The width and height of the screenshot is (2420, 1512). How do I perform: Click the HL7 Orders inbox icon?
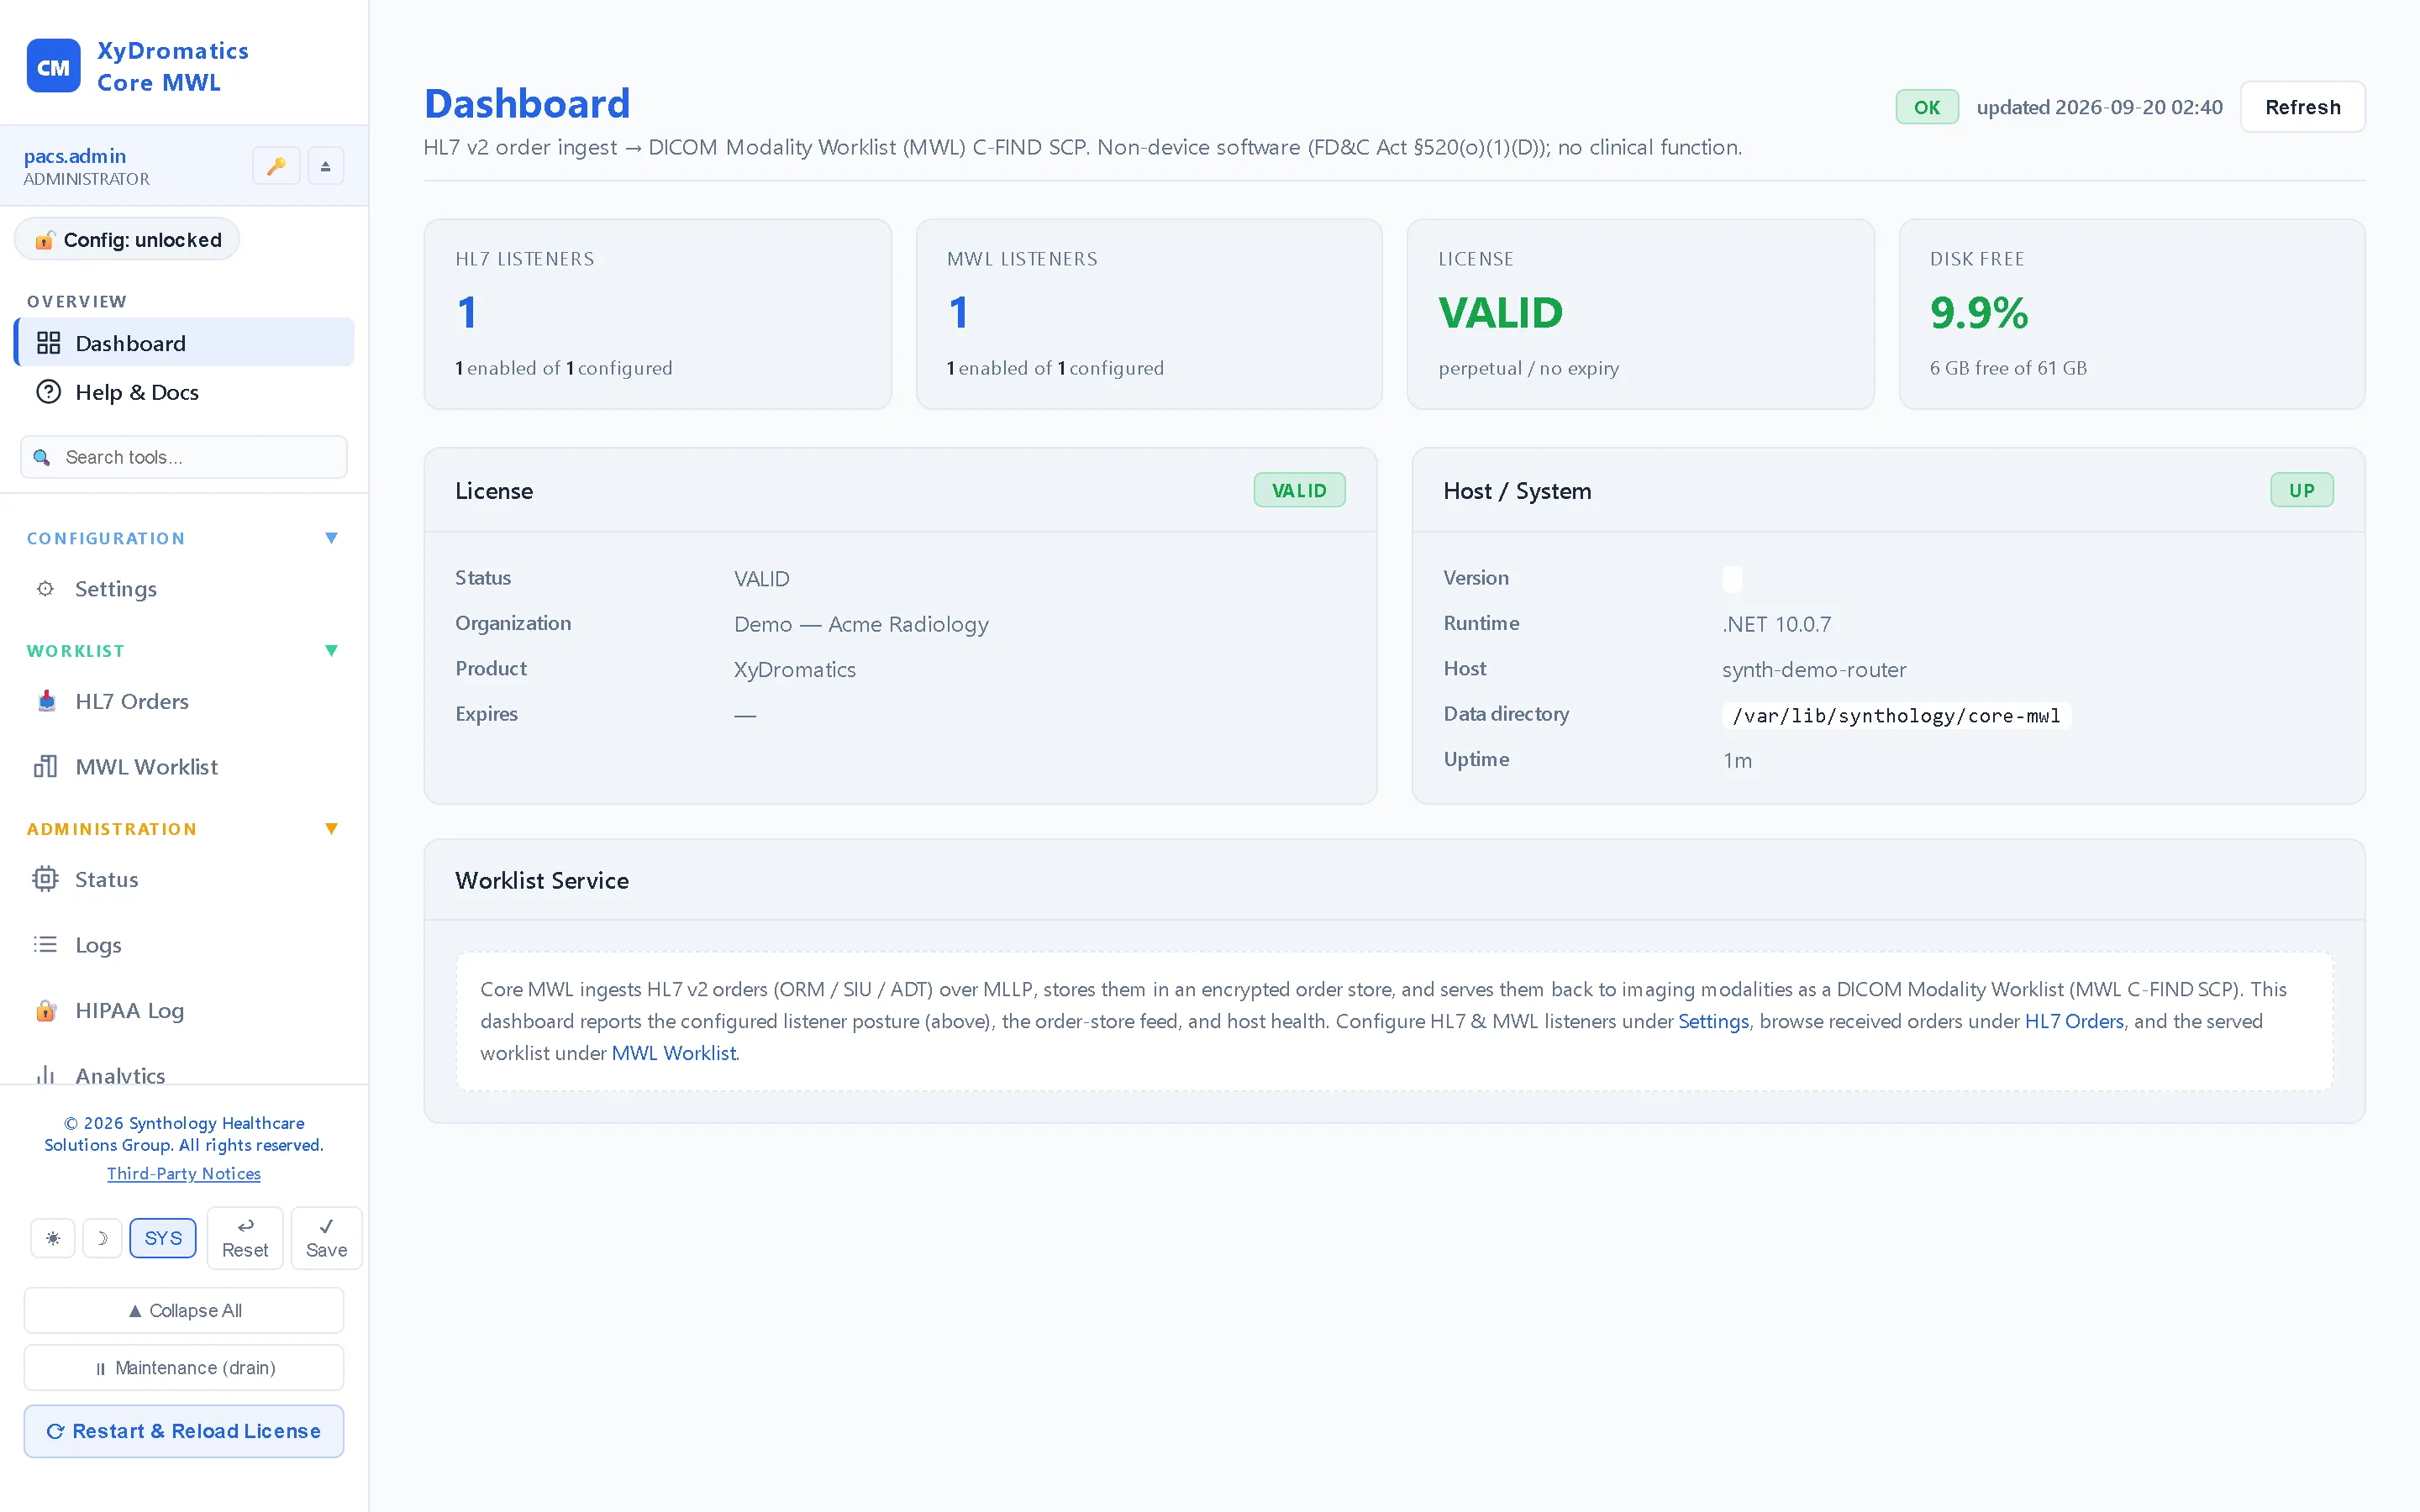tap(46, 701)
